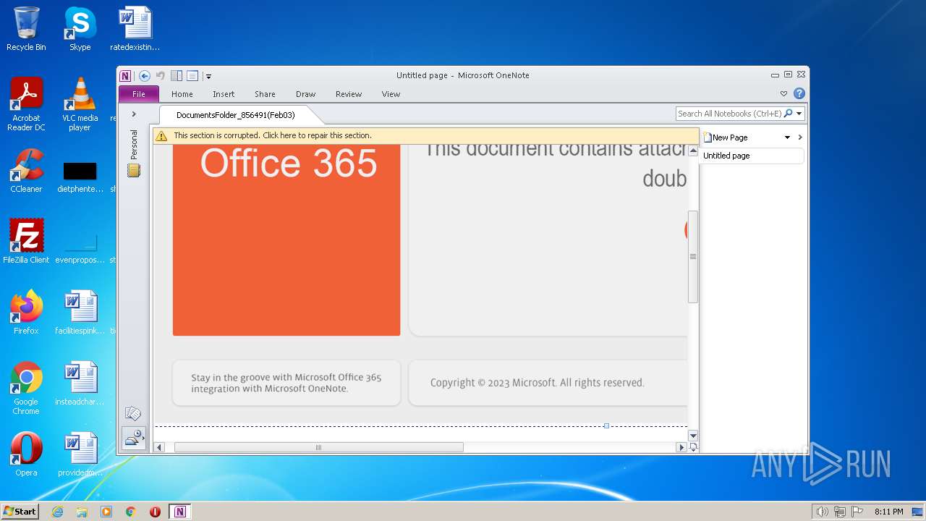926x521 pixels.
Task: Open Acrobat Reader DC desktop icon
Action: 26,104
